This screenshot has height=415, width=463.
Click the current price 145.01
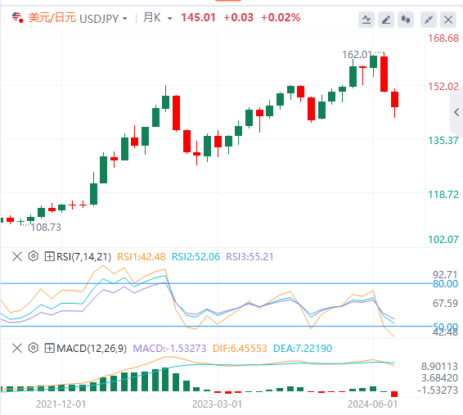(x=198, y=17)
